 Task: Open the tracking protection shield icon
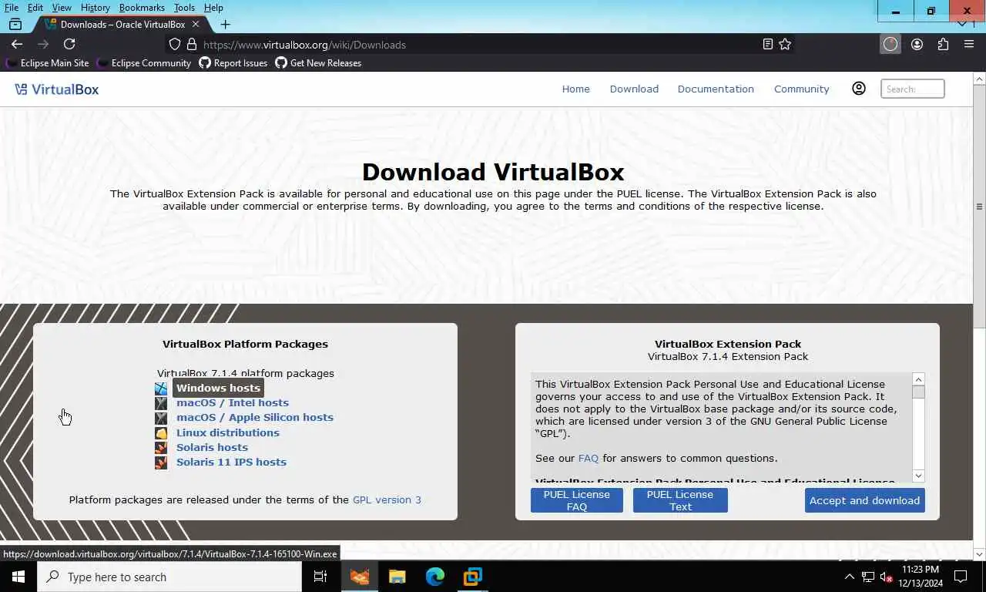[x=175, y=45]
